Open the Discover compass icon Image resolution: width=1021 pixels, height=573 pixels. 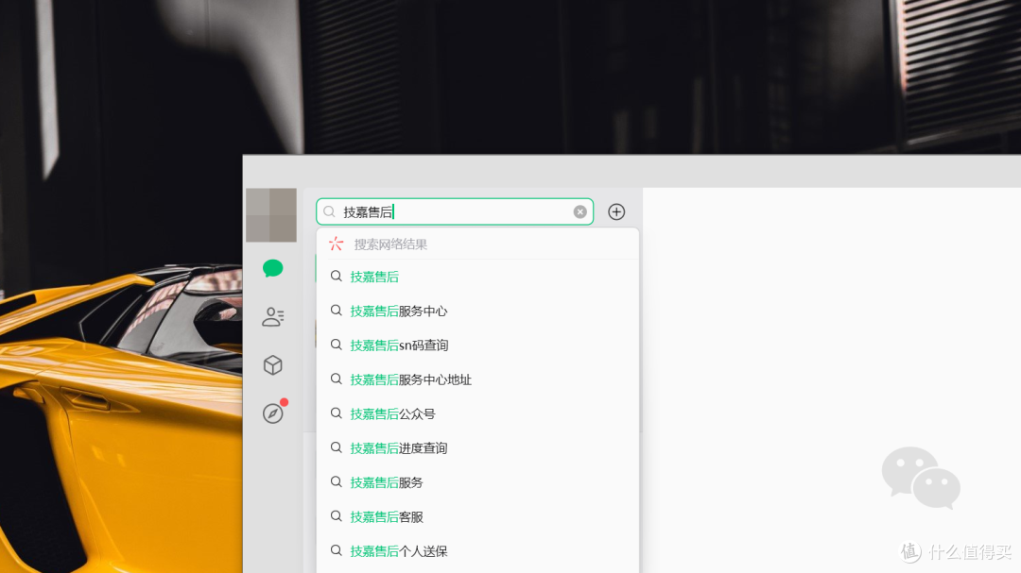(273, 413)
